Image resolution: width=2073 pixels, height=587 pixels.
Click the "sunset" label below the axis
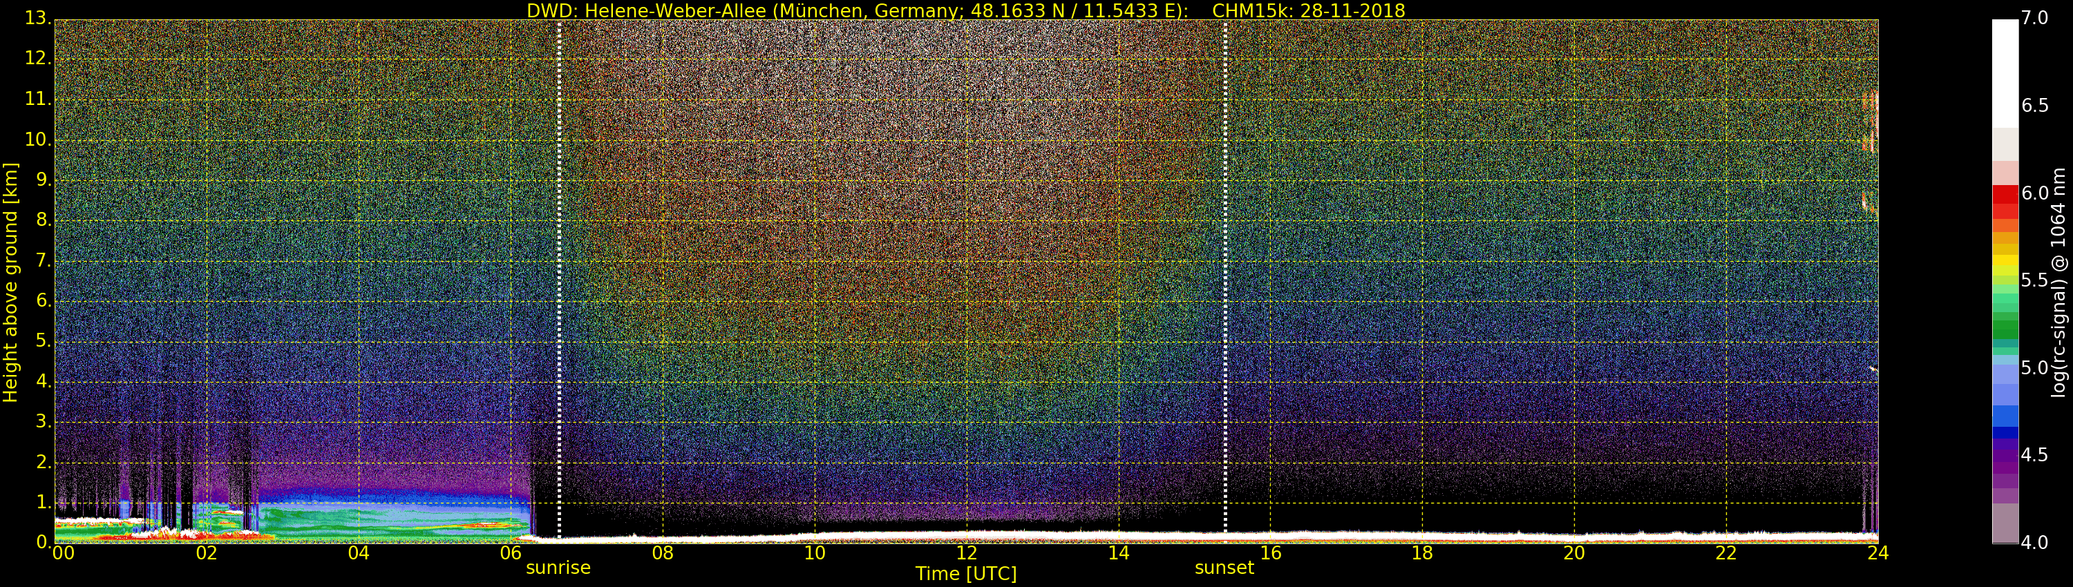1224,568
